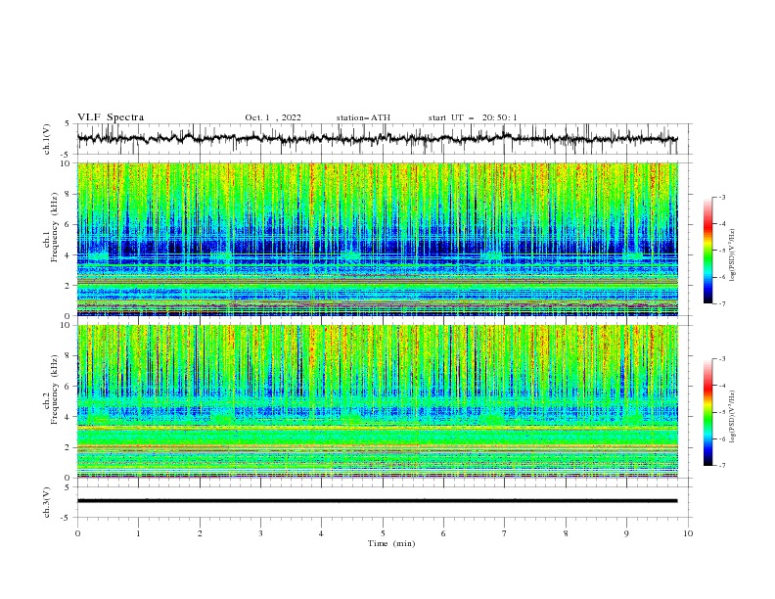
Task: Click upper colorbar tick label '-7'
Action: 721,303
